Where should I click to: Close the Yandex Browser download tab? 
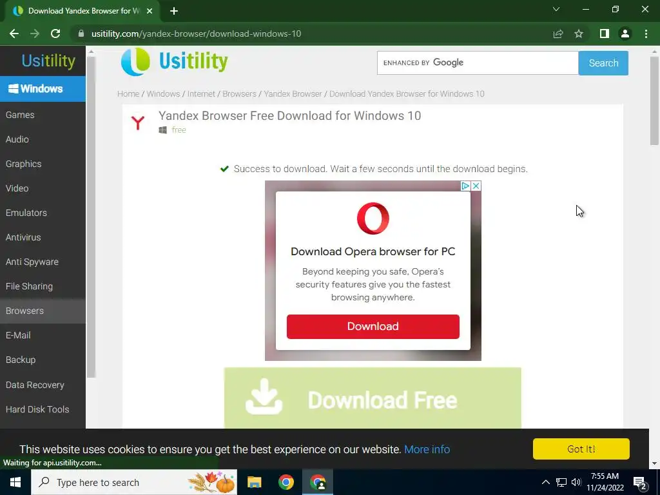point(150,11)
